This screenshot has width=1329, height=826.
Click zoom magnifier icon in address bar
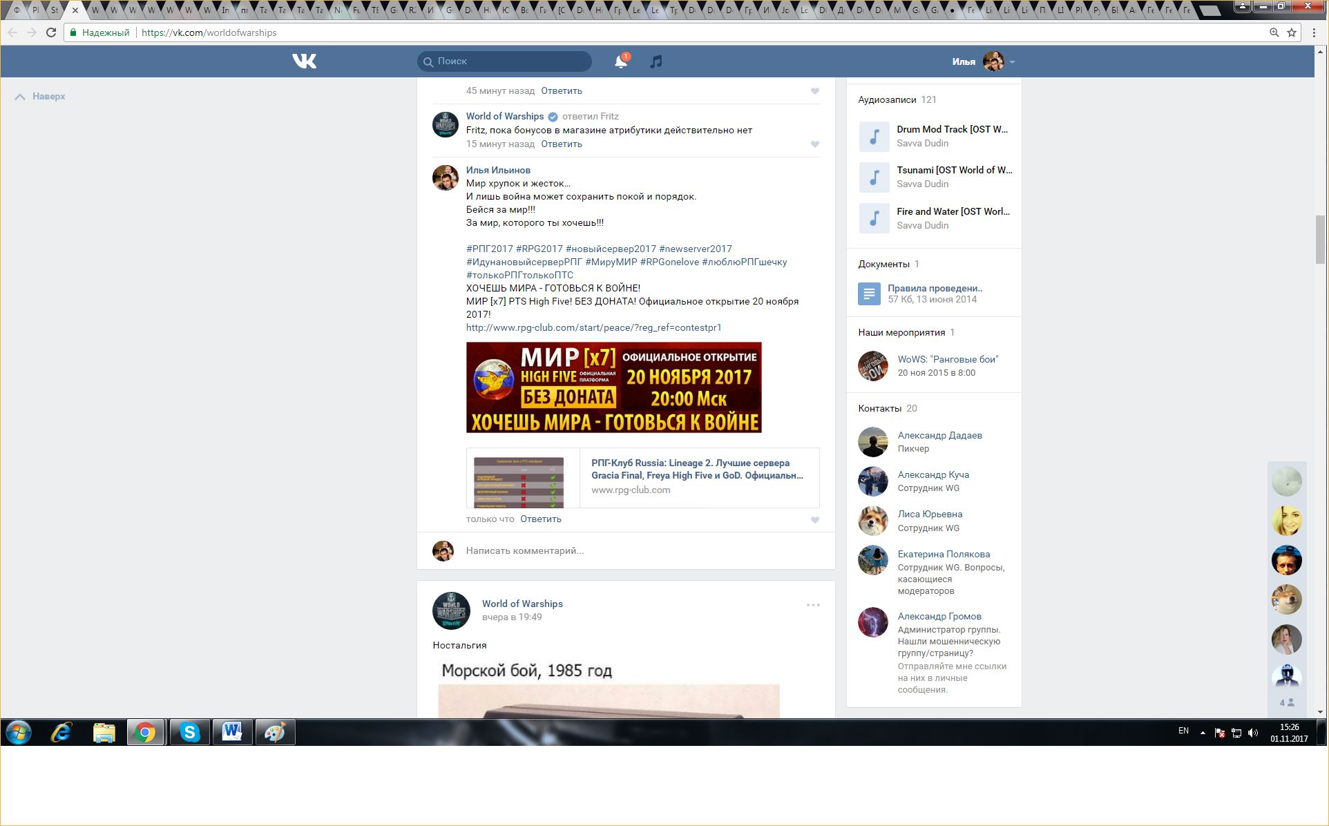pos(1274,32)
